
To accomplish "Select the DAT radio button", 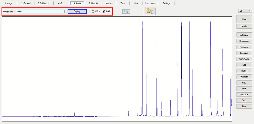I will coord(104,12).
